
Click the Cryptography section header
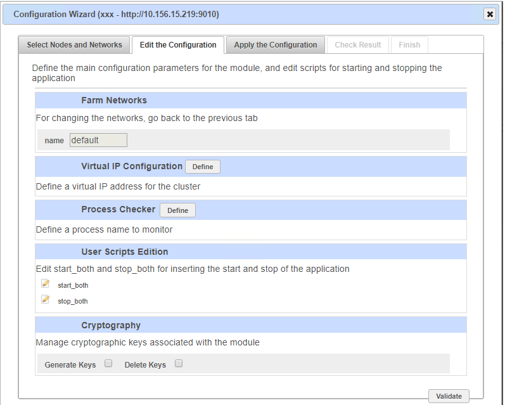(111, 325)
